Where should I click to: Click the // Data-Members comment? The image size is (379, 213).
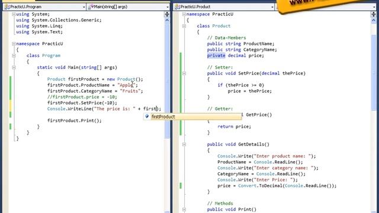pos(226,38)
